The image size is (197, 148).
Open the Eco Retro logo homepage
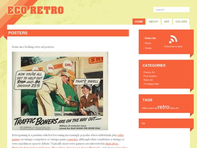(36, 10)
